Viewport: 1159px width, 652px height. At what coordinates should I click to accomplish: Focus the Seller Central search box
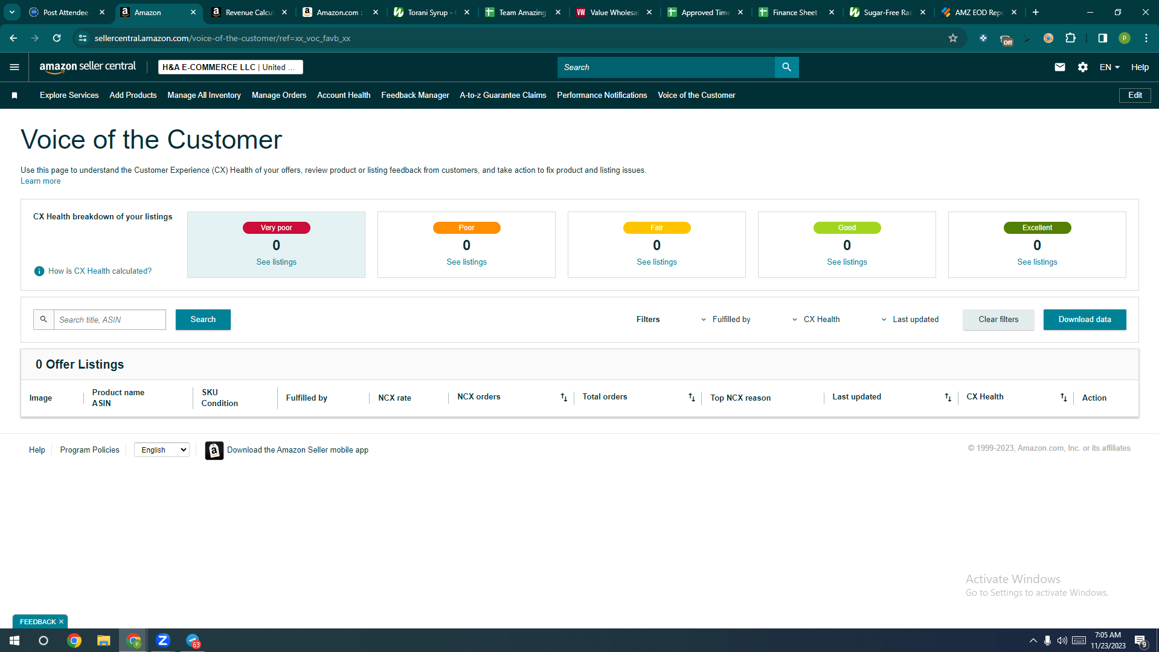click(x=666, y=67)
